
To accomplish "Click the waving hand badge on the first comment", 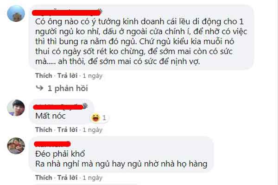I will [101, 11].
